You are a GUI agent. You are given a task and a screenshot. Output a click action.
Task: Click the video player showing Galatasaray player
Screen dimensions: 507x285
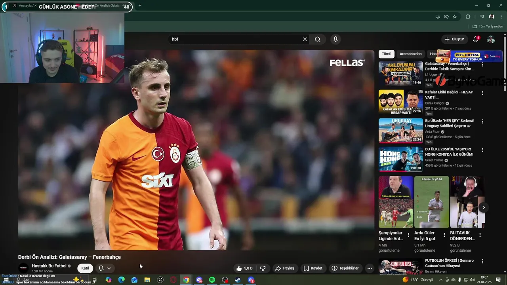[x=196, y=150]
